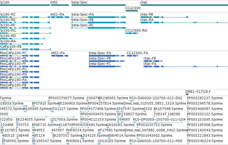The image size is (228, 145).
Task: Select the HL06045.5prime EST
Action: (x=25, y=111)
